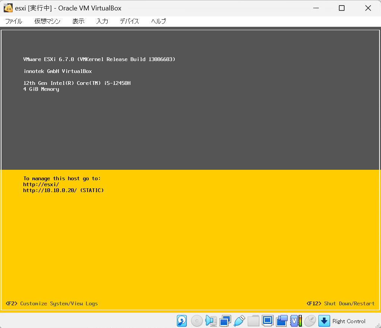Click the mouse integration status icon
Image resolution: width=381 pixels, height=328 pixels.
(x=310, y=321)
